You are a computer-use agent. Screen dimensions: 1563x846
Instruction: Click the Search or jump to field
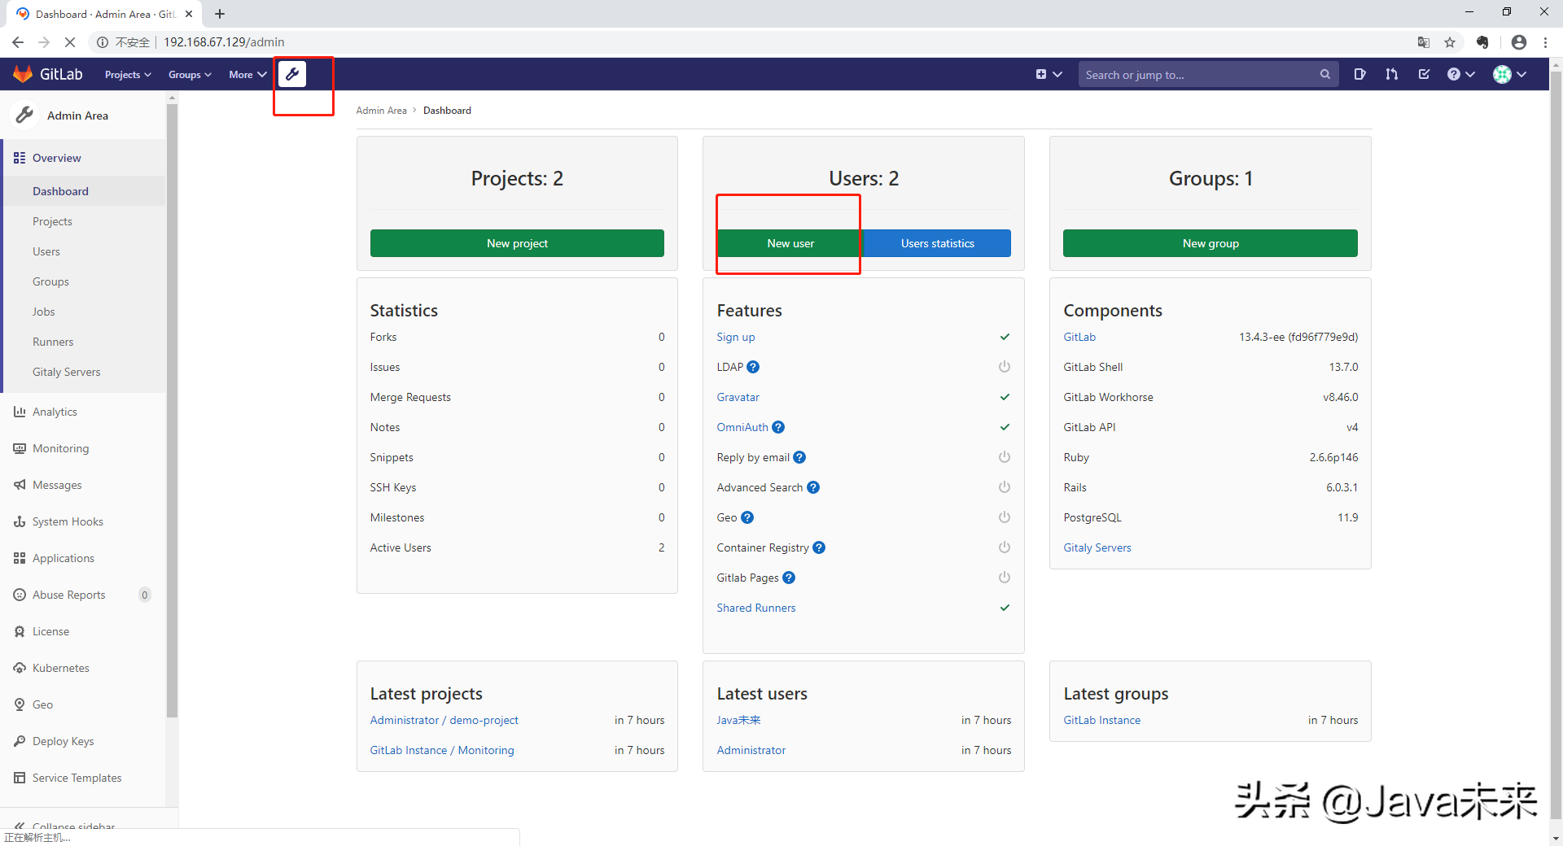point(1208,74)
